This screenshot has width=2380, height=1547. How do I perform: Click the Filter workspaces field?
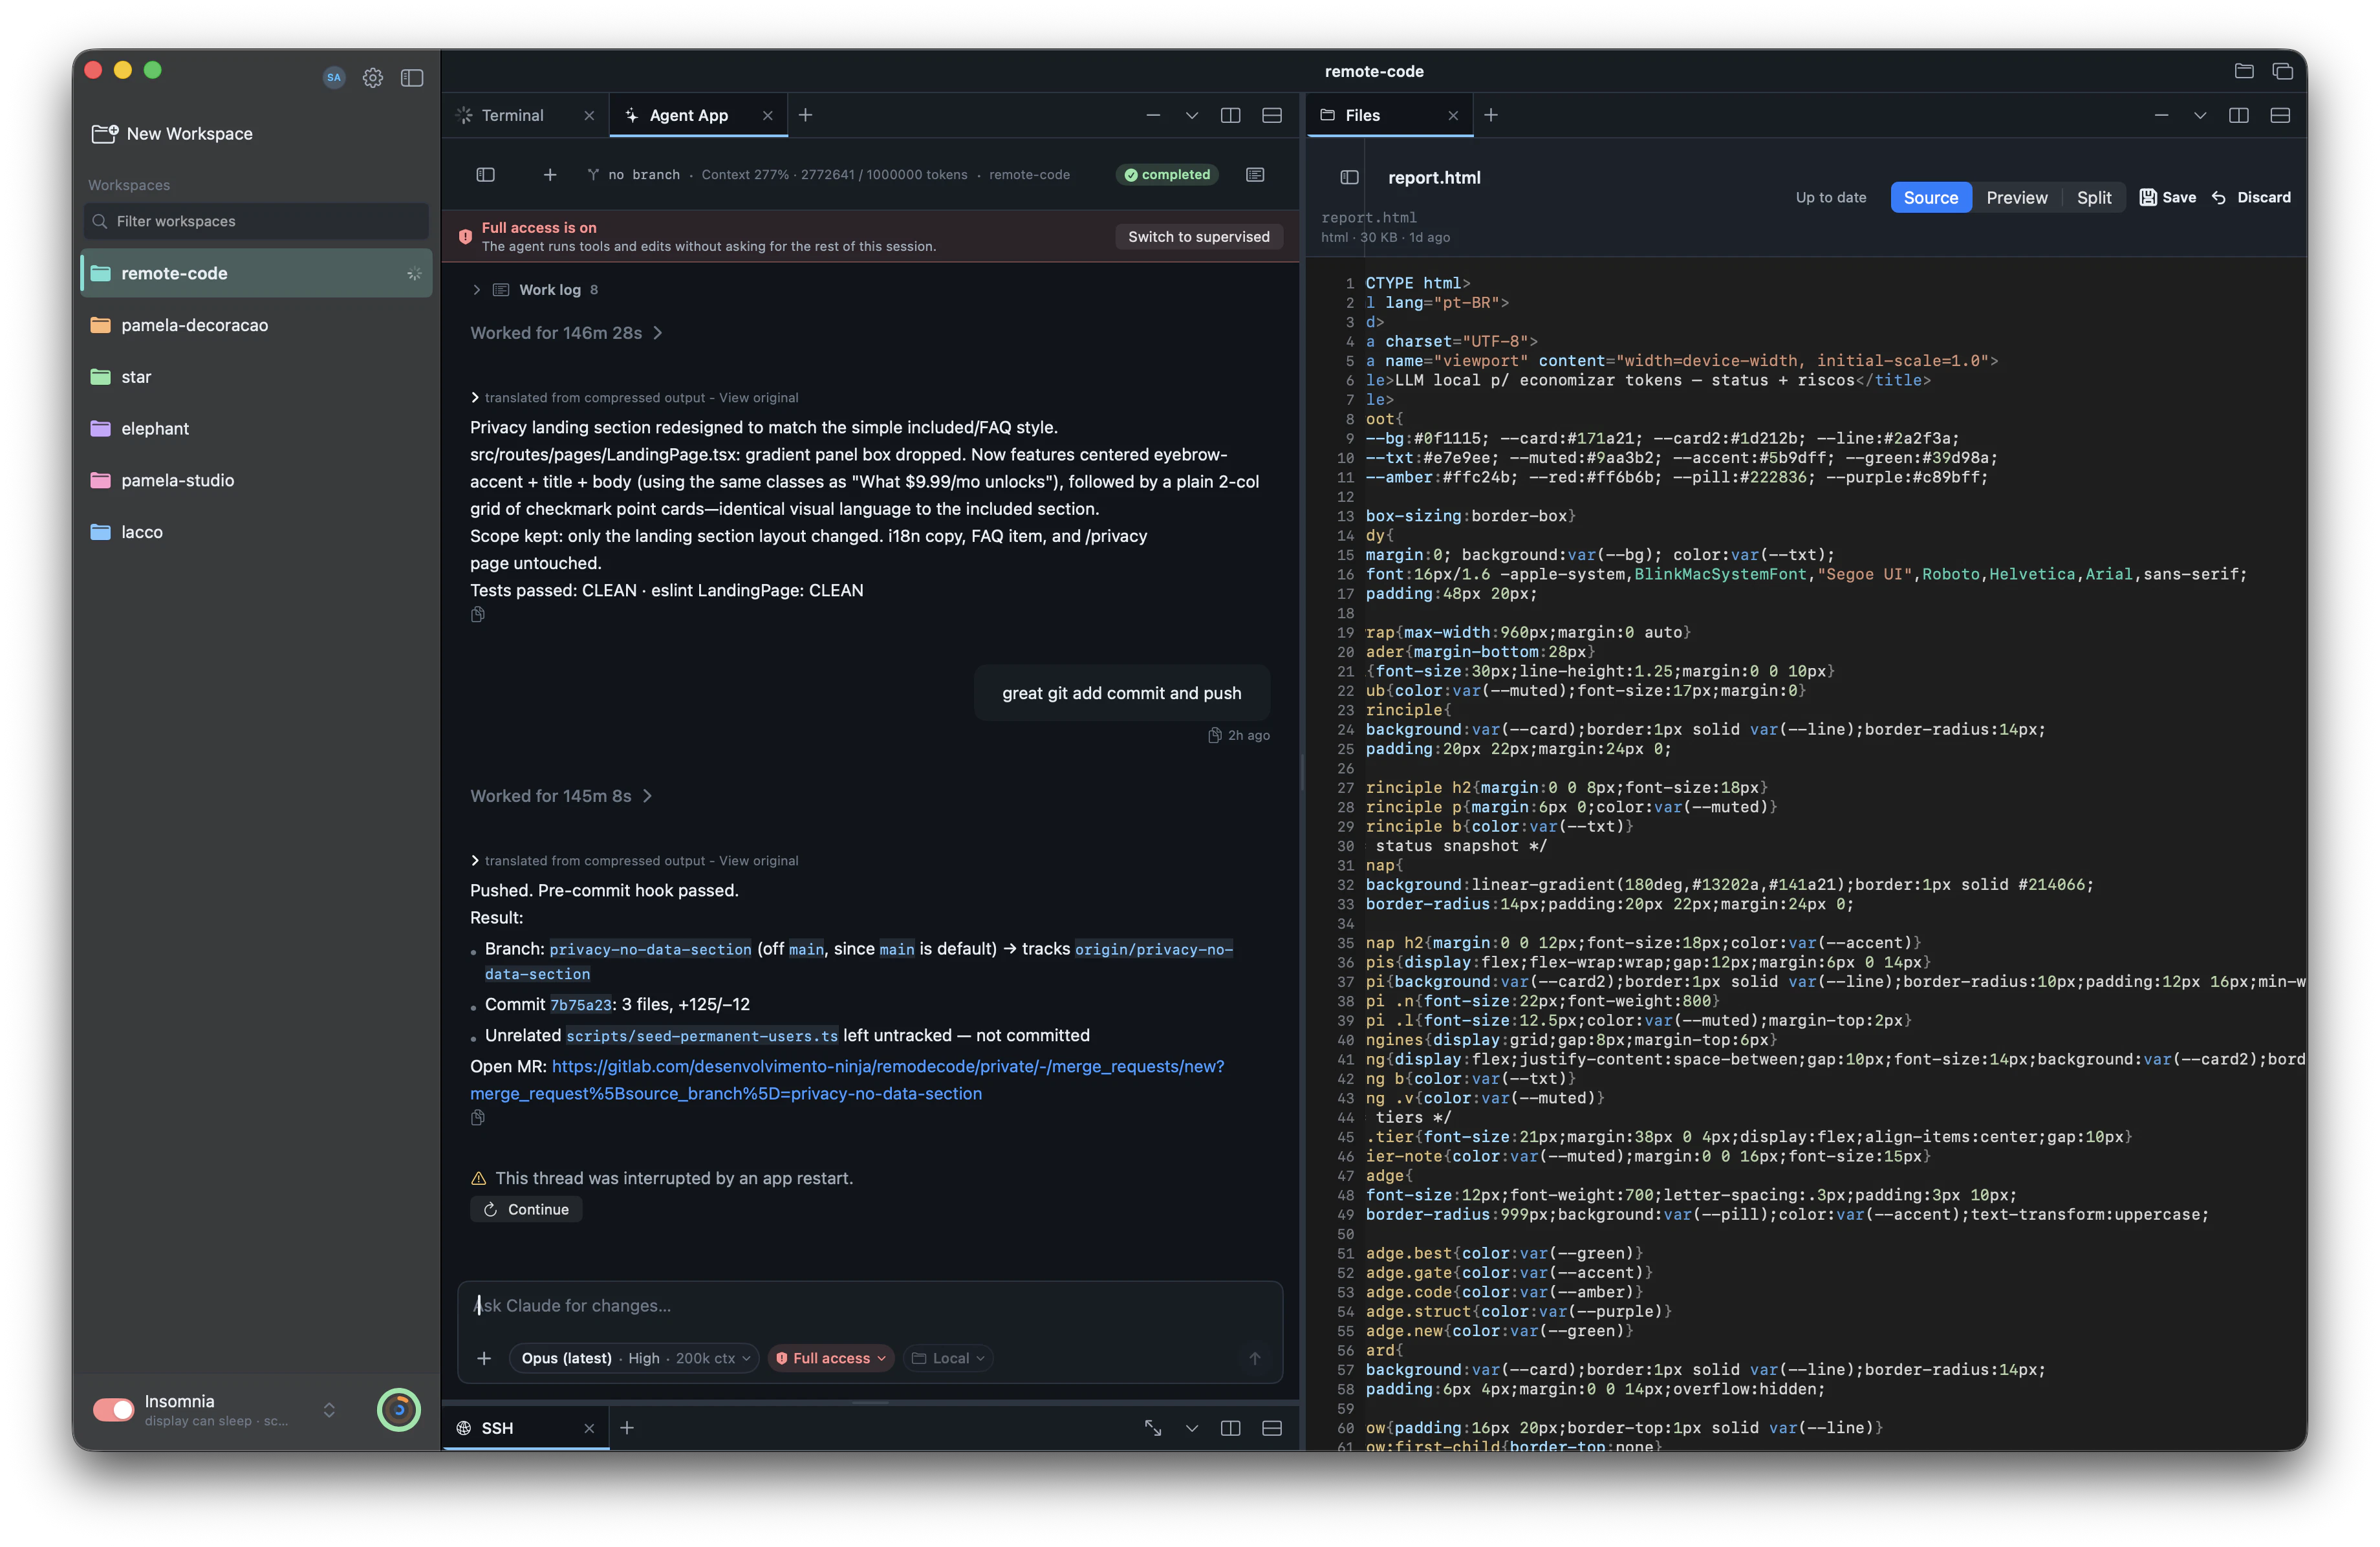(x=256, y=221)
